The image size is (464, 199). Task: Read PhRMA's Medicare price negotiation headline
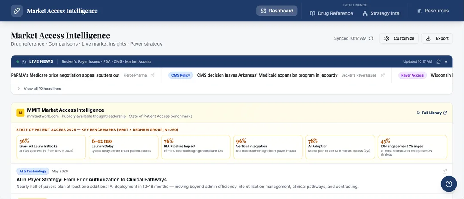click(x=65, y=75)
